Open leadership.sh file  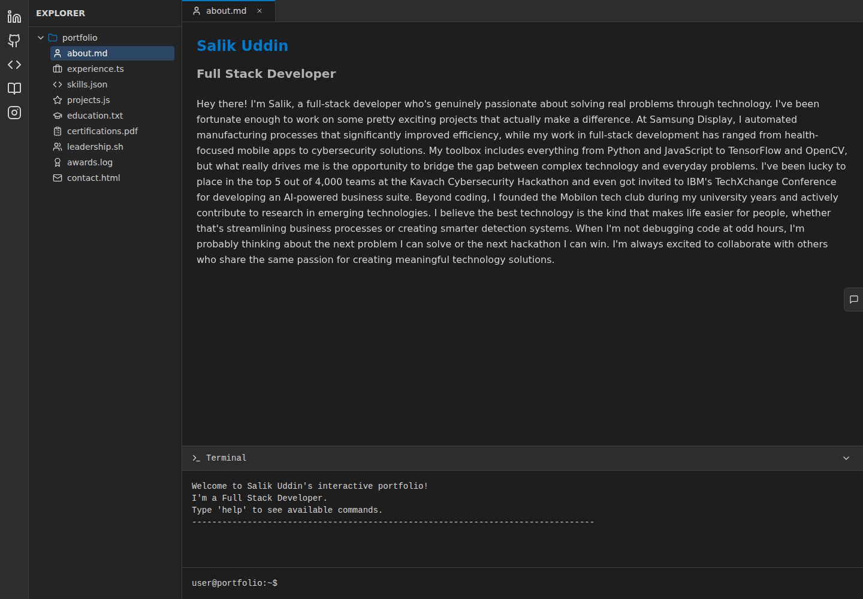112,147
